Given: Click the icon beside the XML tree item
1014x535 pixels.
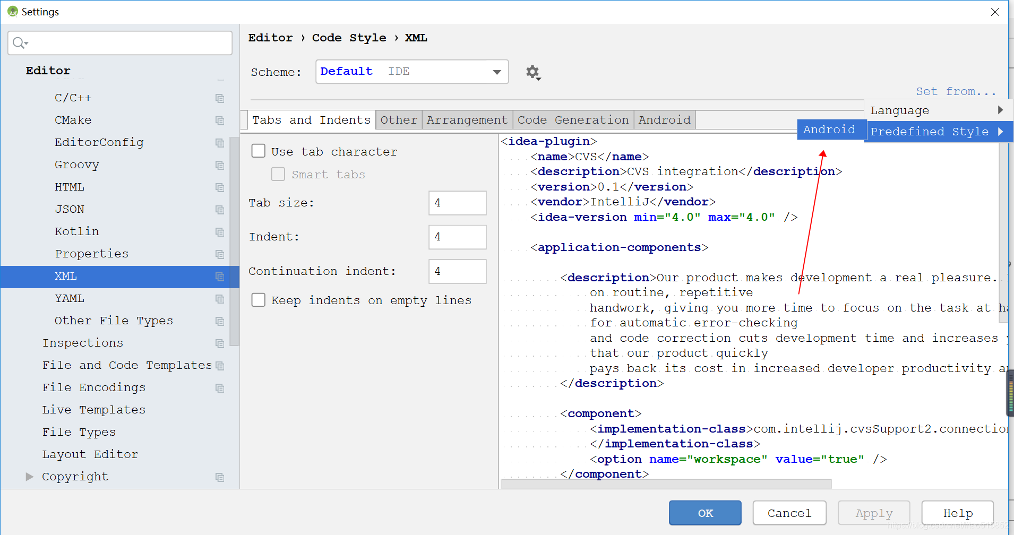Looking at the screenshot, I should (x=219, y=277).
